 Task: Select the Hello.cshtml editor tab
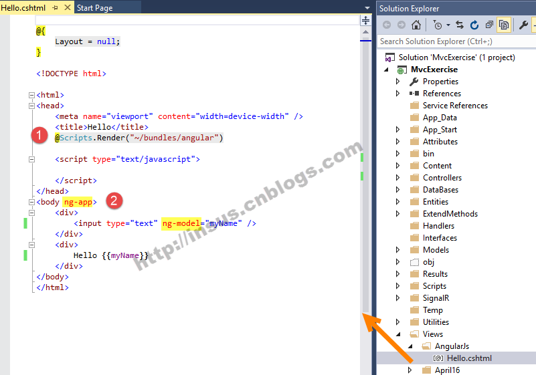(23, 7)
